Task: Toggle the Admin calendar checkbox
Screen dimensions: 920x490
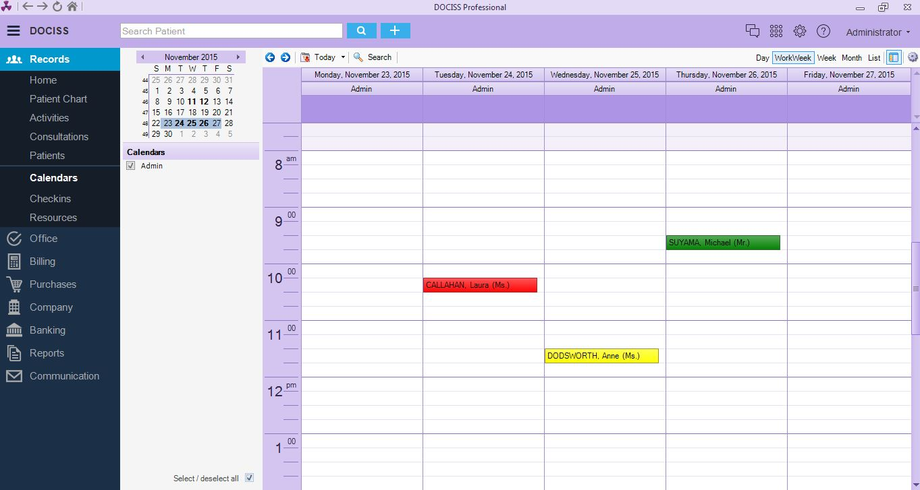Action: pos(131,166)
